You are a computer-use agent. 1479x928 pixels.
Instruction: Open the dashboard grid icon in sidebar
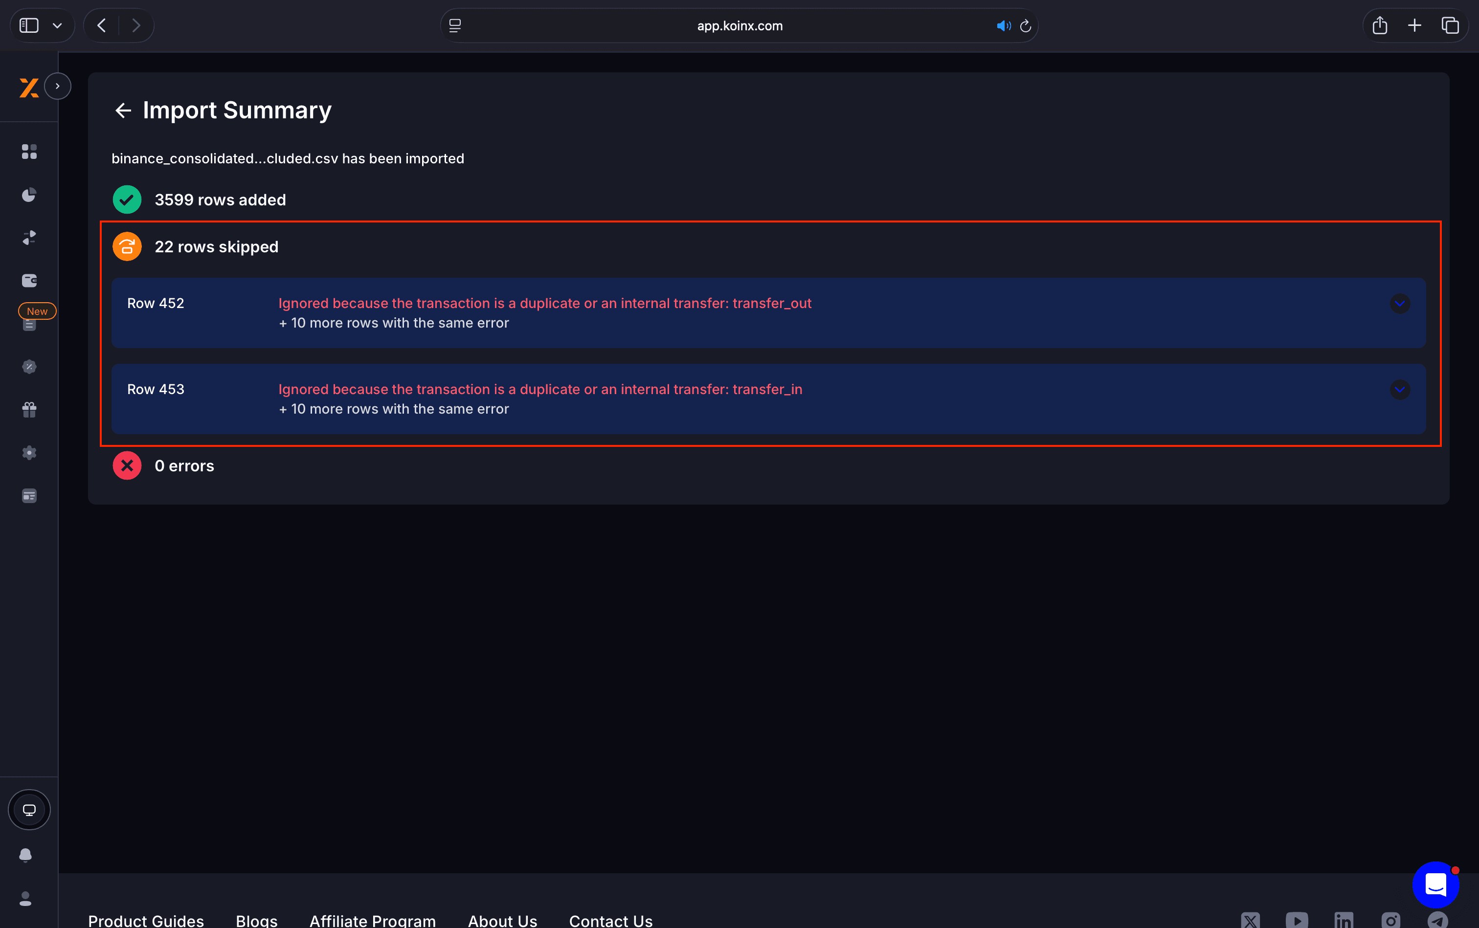pos(29,152)
